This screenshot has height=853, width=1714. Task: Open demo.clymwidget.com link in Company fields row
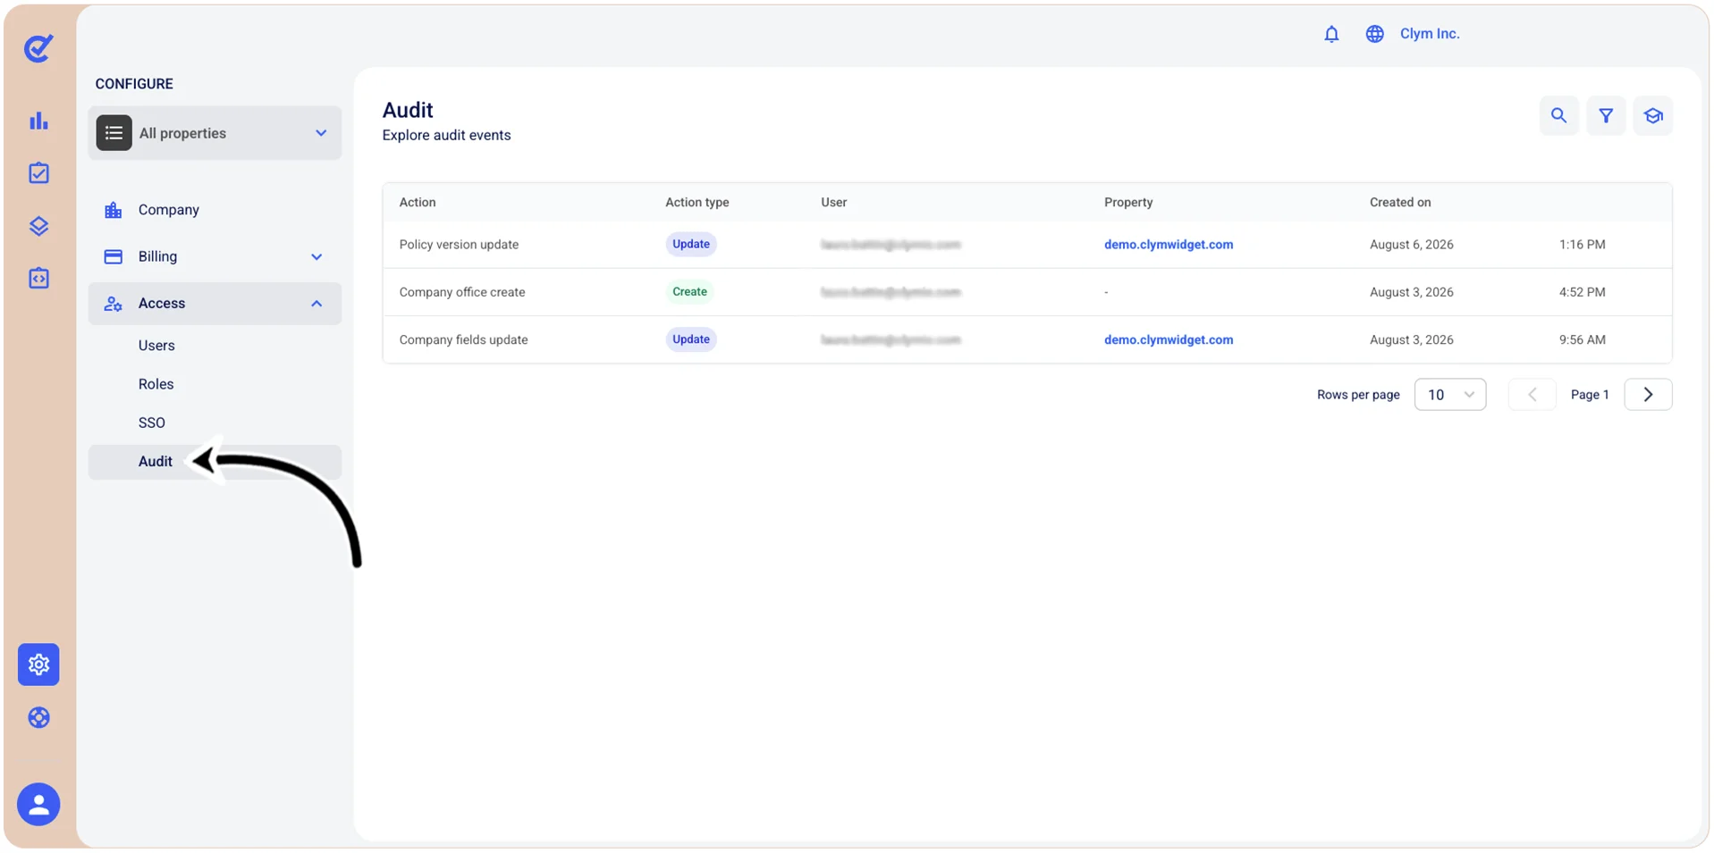(1168, 340)
